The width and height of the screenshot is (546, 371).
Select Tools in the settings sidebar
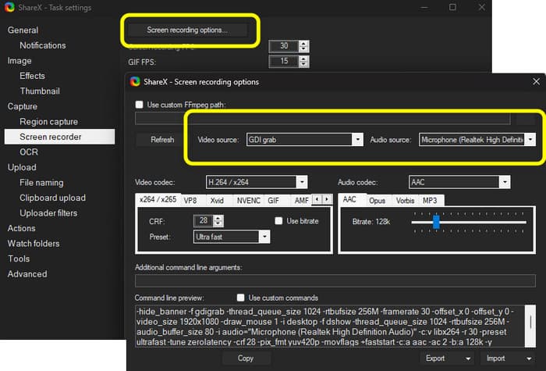[x=19, y=259]
